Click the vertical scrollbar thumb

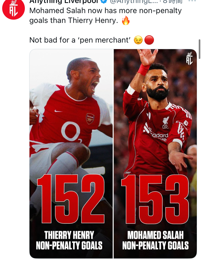[200, 49]
